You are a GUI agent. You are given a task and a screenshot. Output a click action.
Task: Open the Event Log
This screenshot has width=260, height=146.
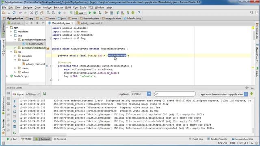[x=196, y=139]
